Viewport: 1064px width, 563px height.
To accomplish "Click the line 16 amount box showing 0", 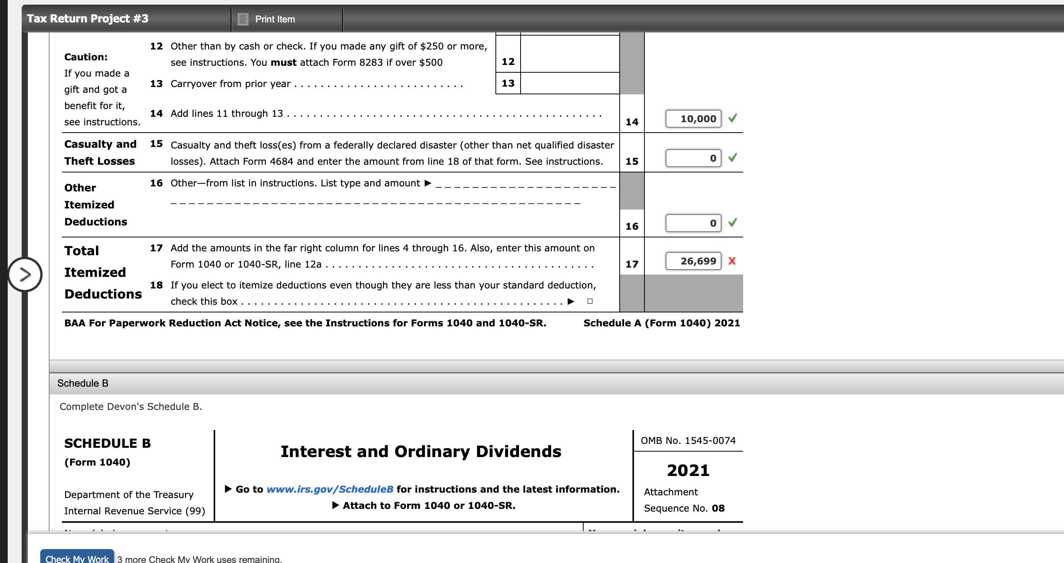I will click(x=693, y=223).
